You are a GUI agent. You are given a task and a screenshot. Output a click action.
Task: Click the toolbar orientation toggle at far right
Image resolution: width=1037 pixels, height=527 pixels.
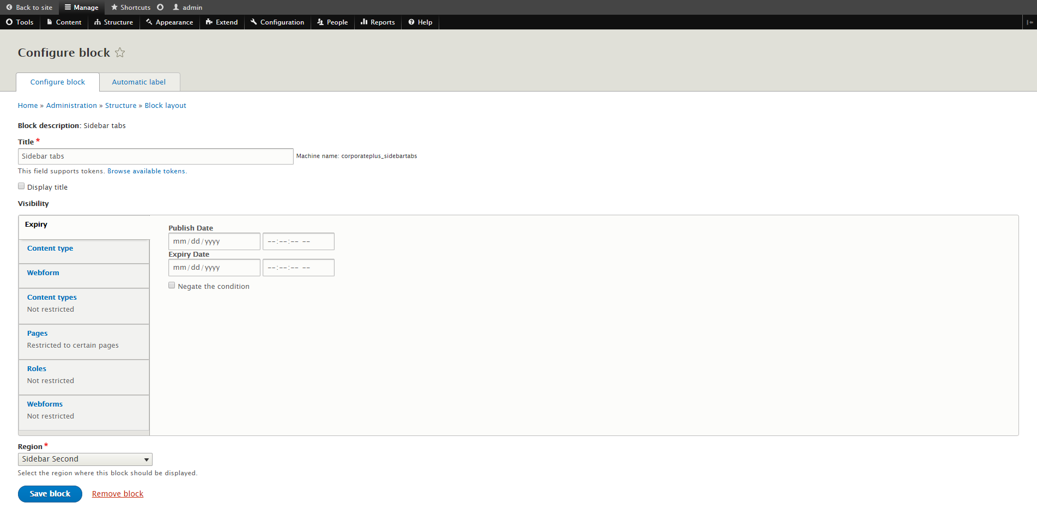(x=1029, y=22)
